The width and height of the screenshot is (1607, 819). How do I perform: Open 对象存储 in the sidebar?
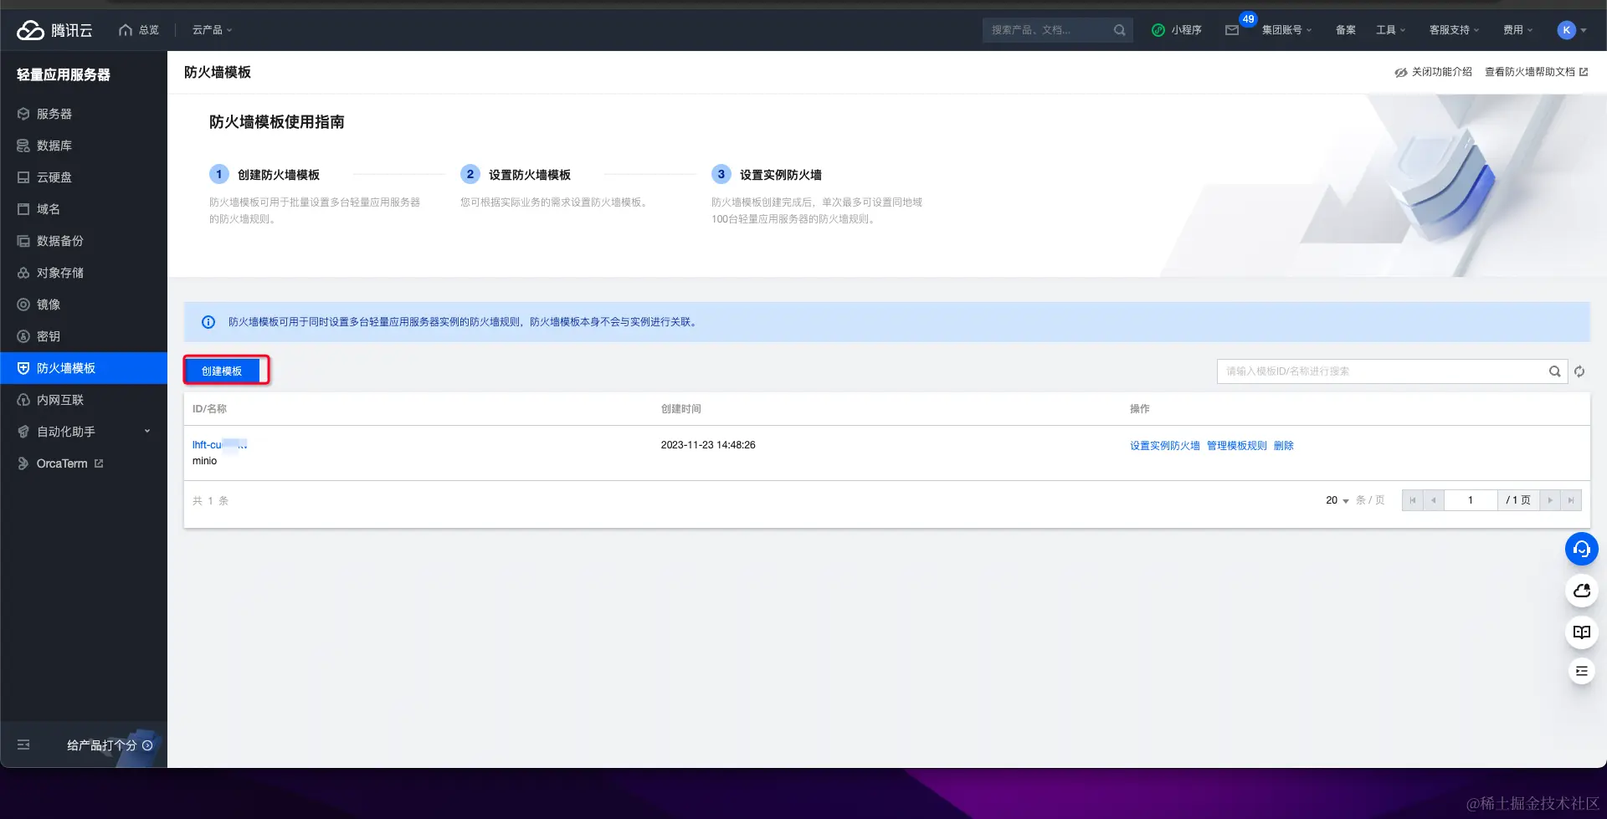84,273
